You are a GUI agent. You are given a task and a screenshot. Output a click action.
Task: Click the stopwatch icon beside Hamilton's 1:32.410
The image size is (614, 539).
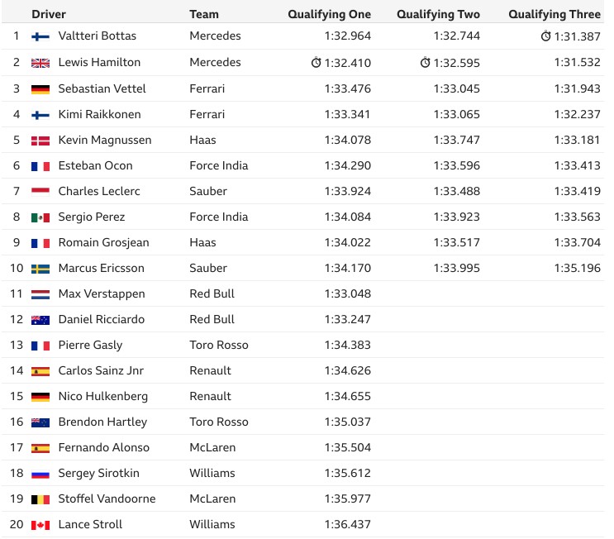click(316, 63)
